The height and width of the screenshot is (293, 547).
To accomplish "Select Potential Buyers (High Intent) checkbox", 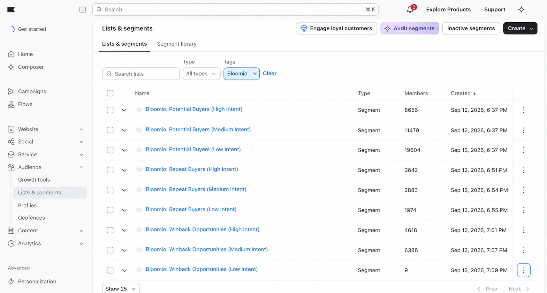I will [x=110, y=110].
